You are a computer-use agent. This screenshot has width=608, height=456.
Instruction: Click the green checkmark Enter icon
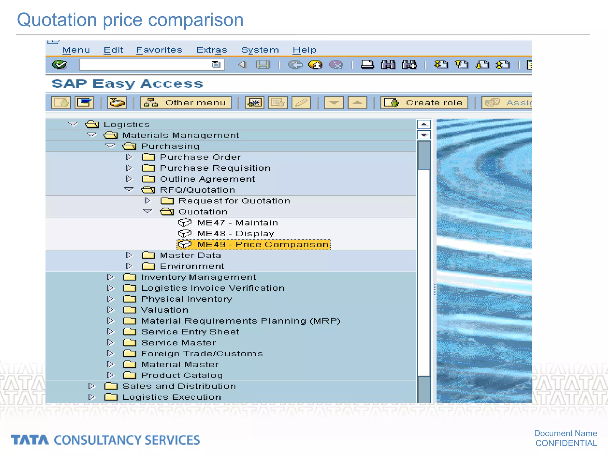tap(59, 64)
